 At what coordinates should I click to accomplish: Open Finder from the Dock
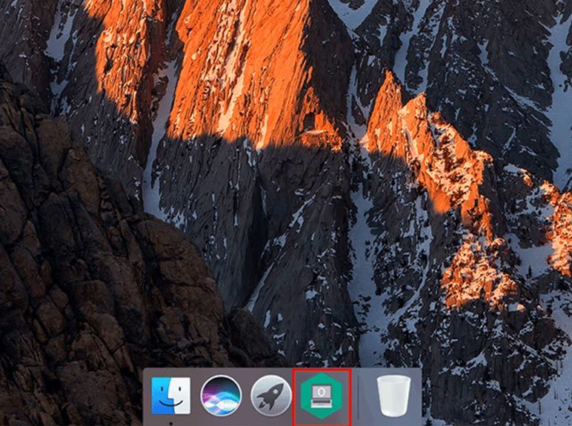point(170,396)
